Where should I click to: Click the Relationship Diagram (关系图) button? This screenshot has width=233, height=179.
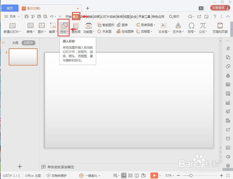tap(104, 31)
